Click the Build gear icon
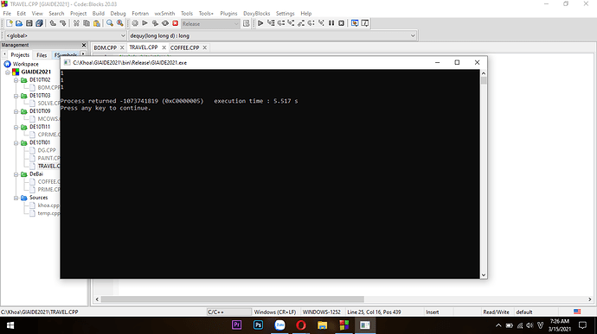The image size is (597, 334). [135, 23]
